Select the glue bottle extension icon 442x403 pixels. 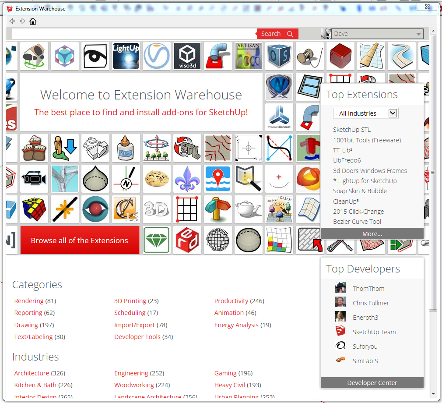point(126,148)
